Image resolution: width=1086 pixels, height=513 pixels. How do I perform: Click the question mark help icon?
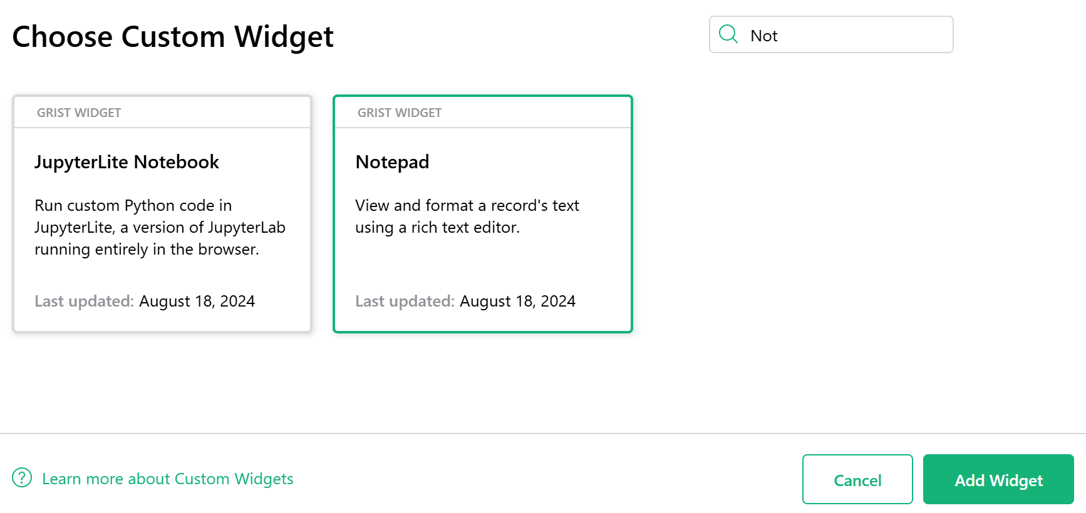[22, 478]
